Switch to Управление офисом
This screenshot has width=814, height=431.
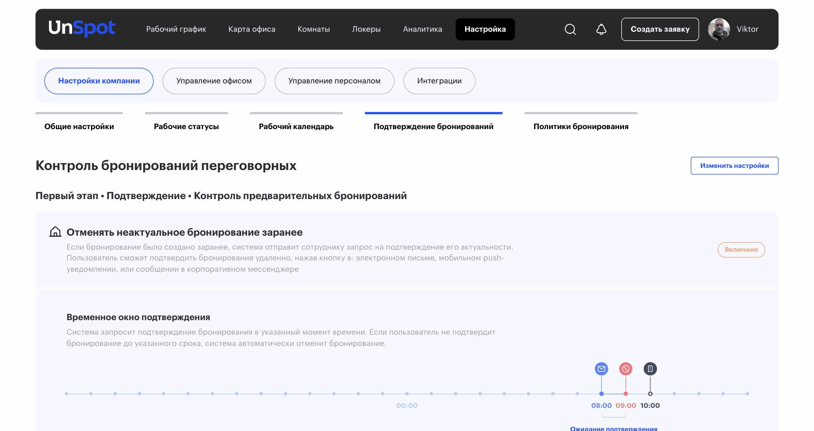click(214, 81)
